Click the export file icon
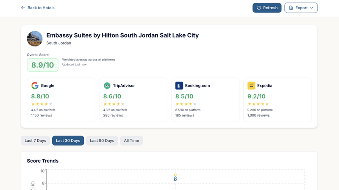The image size is (339, 190). 291,8
